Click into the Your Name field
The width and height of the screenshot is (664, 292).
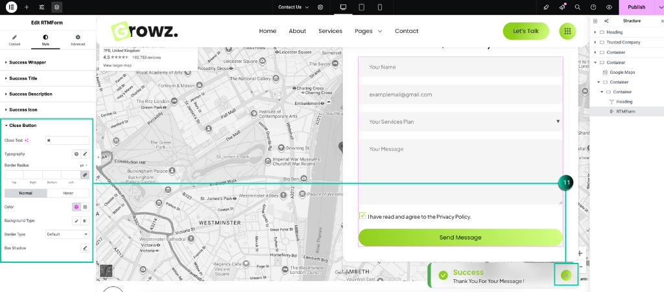point(460,67)
